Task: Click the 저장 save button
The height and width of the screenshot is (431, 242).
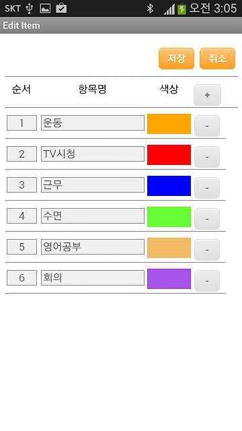Action: coord(176,59)
